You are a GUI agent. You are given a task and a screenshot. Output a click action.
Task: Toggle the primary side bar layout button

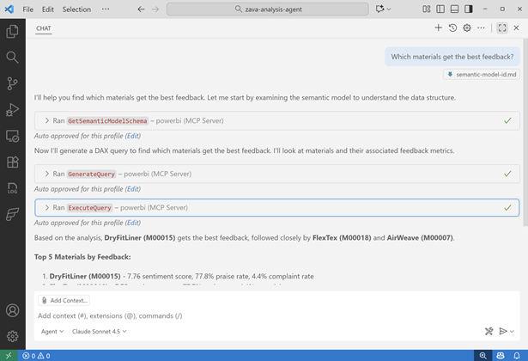tap(440, 9)
